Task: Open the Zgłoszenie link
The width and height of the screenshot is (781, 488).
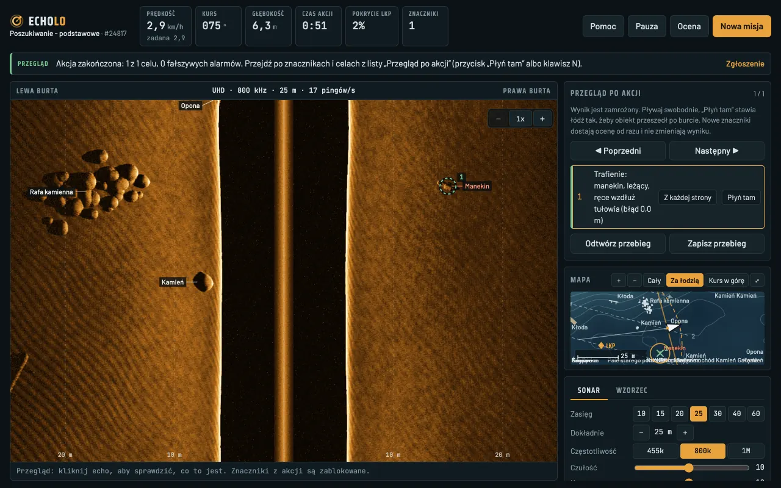Action: pos(745,63)
